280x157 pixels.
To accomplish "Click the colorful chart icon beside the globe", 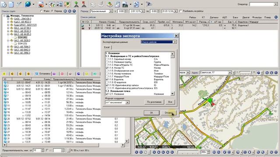I will coord(41,4).
